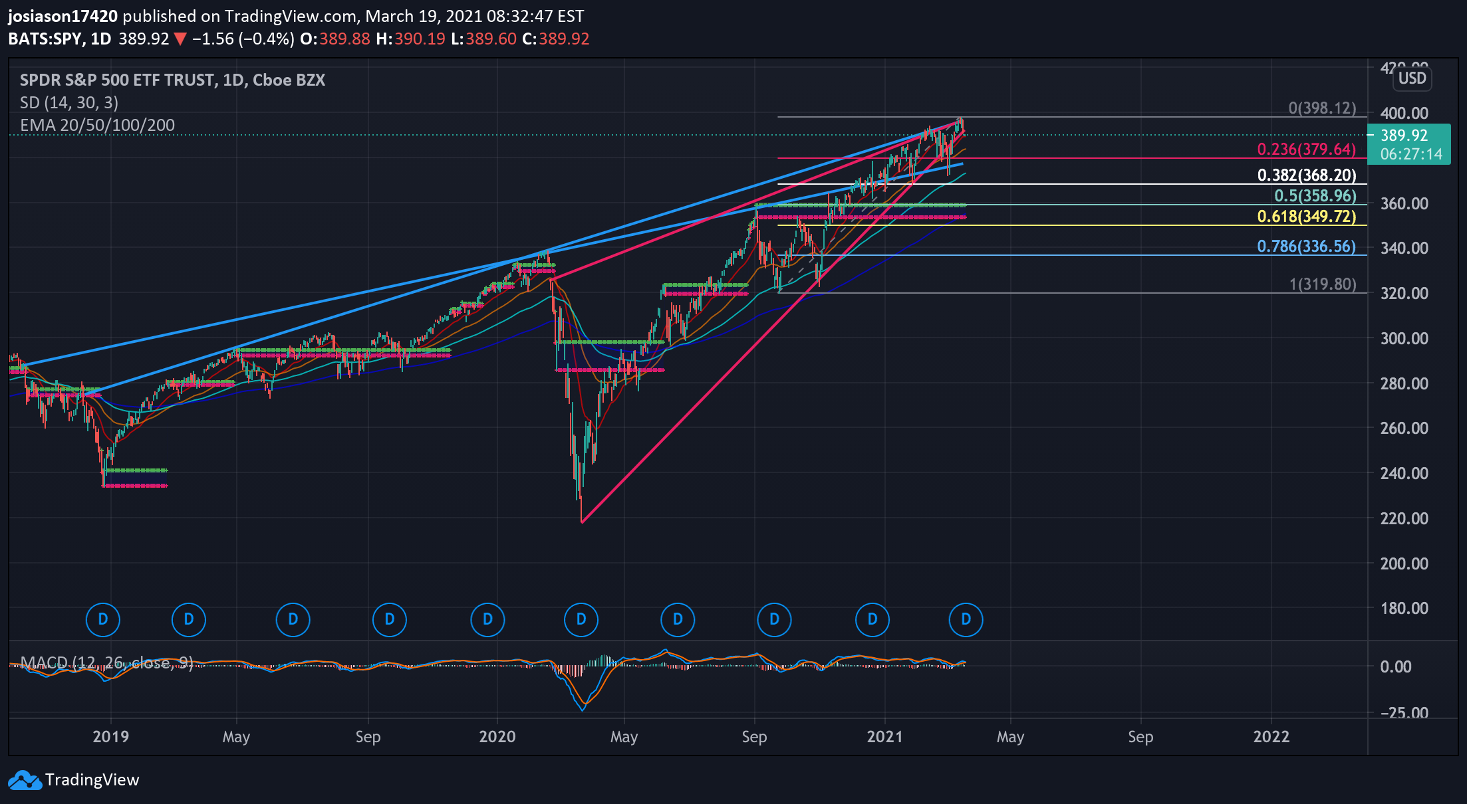Click the MACD axis 0.00 label
The image size is (1467, 804).
coord(1396,666)
